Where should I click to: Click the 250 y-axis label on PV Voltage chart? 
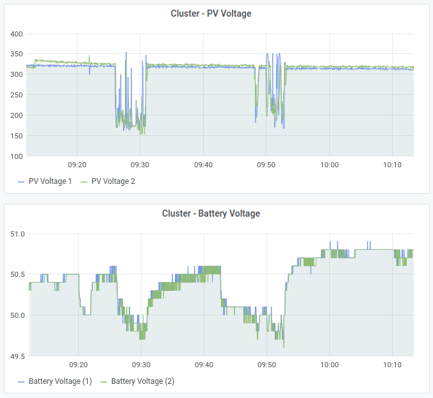(17, 95)
